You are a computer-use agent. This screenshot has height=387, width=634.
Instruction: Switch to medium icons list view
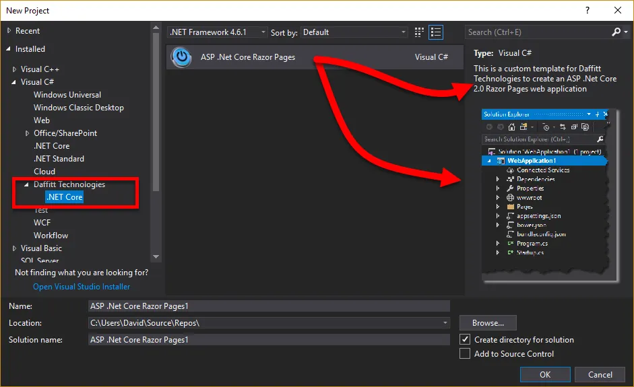(x=436, y=32)
